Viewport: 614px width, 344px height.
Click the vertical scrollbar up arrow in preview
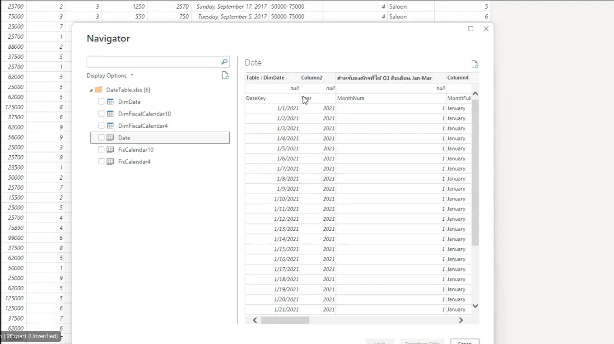(x=475, y=94)
